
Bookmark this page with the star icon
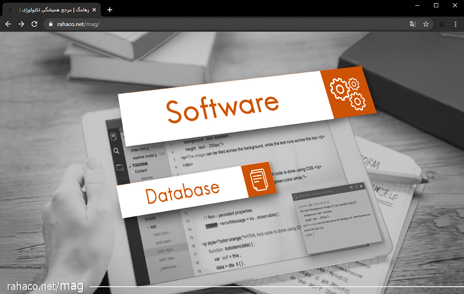pos(426,24)
